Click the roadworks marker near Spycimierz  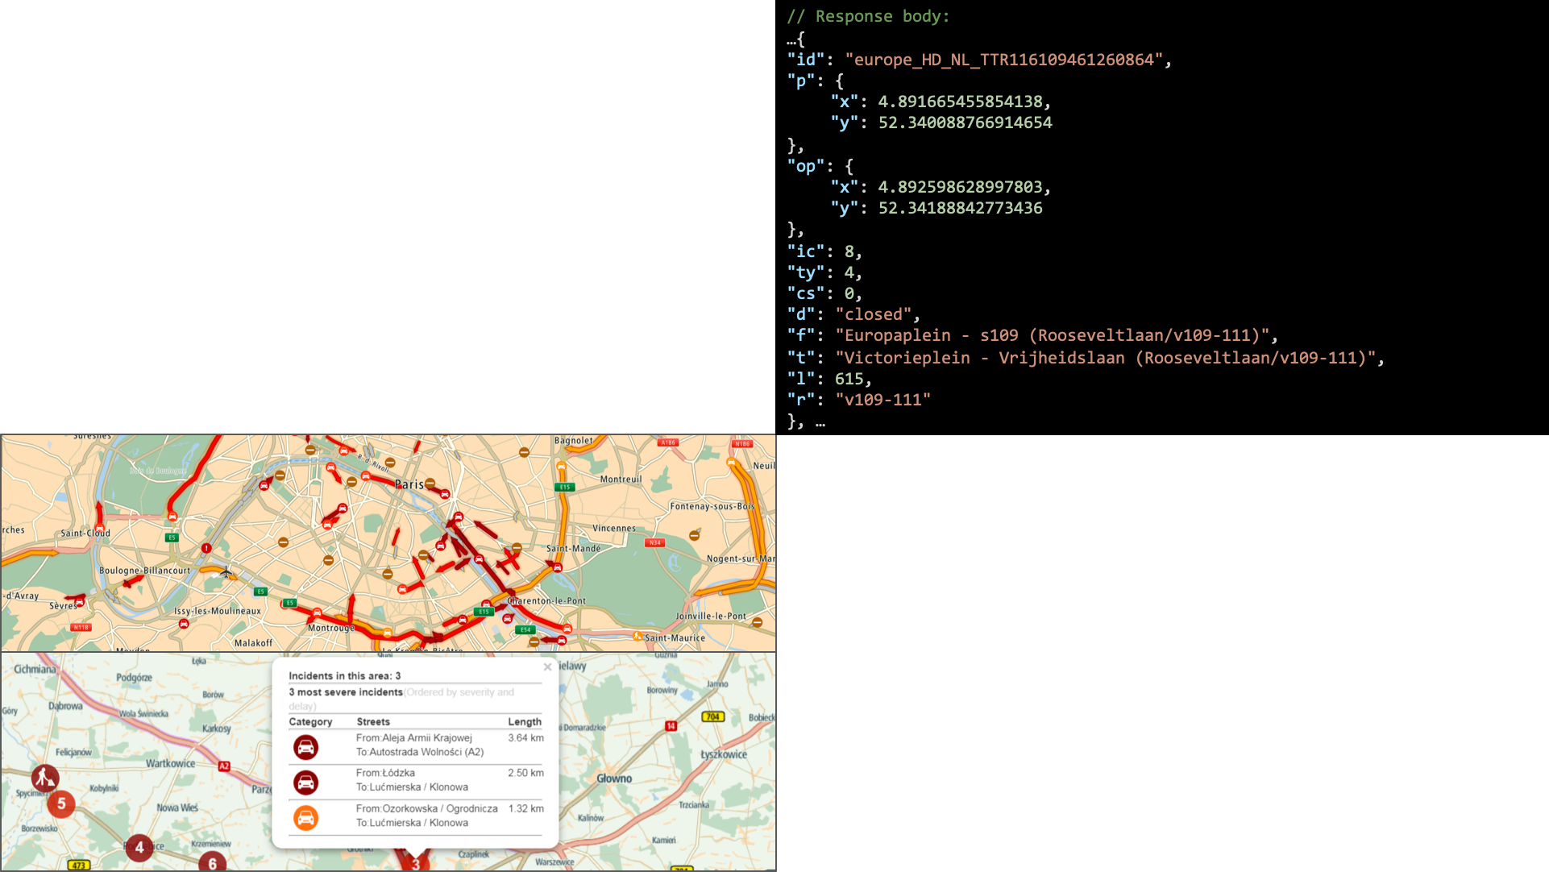coord(44,777)
